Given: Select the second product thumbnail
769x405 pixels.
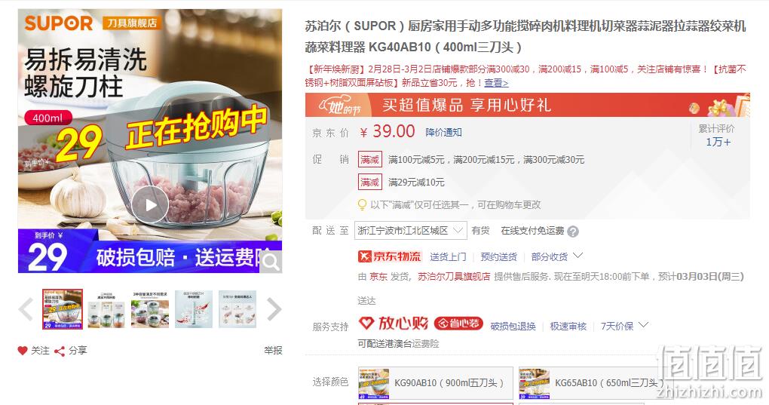Looking at the screenshot, I should [x=106, y=309].
